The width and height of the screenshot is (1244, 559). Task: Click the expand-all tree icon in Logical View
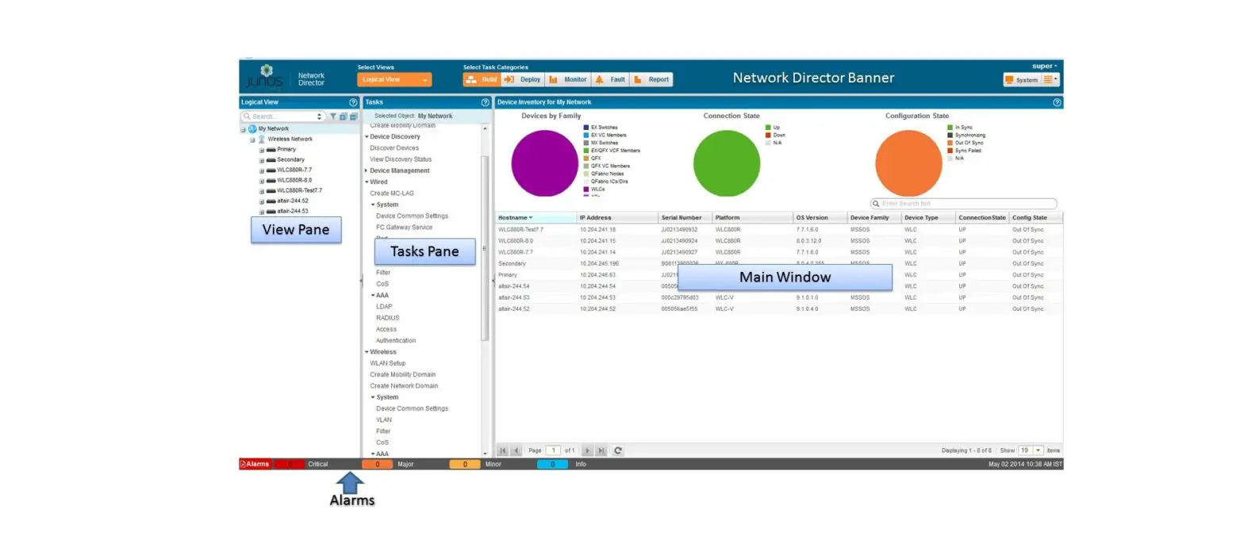343,117
